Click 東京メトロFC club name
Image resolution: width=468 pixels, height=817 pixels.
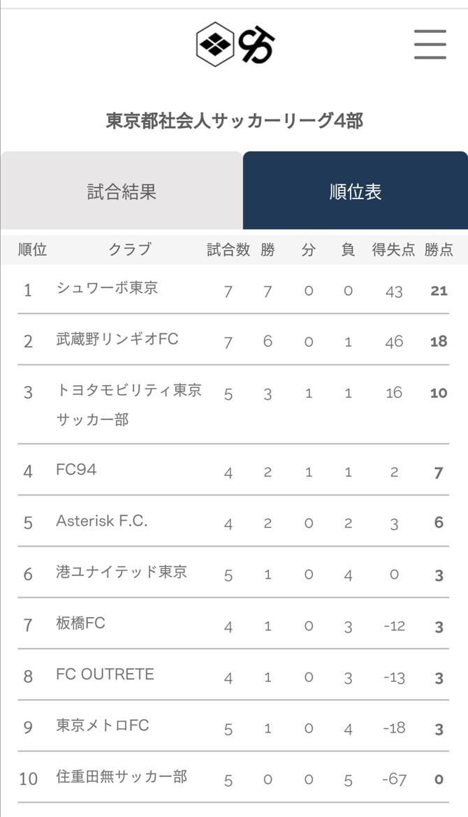(103, 725)
